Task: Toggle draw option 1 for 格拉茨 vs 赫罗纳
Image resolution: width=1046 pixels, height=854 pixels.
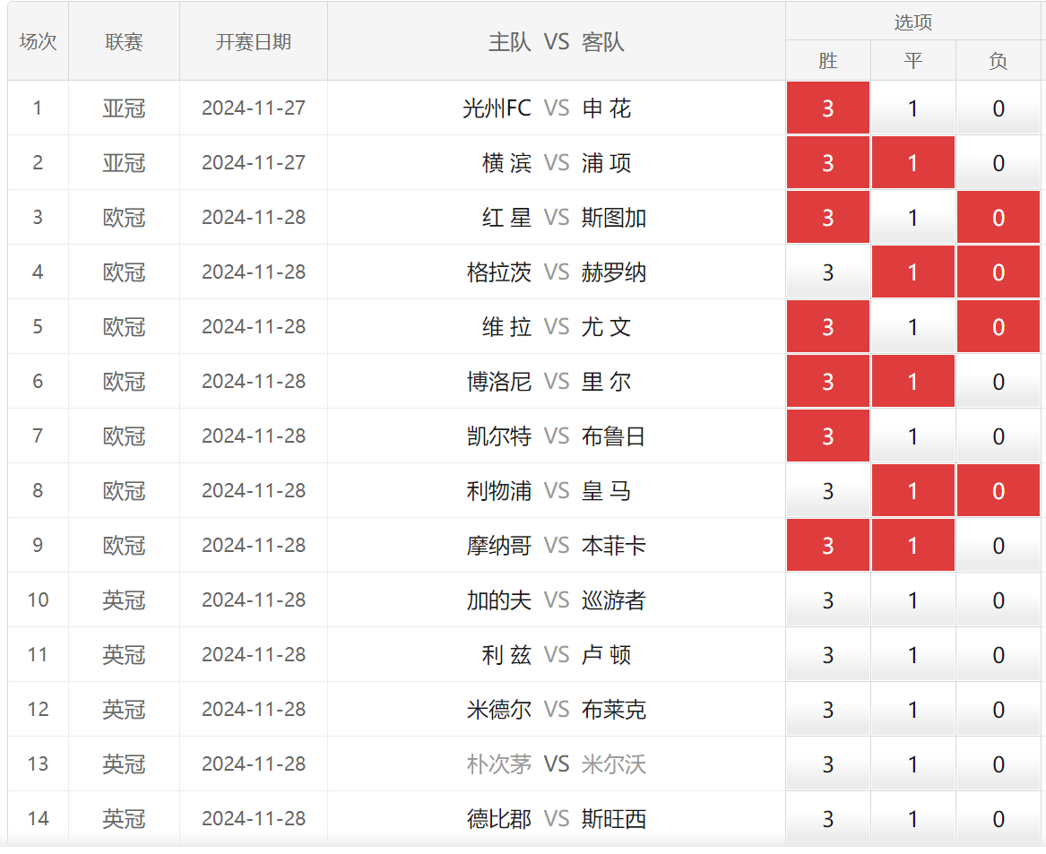Action: pos(913,272)
